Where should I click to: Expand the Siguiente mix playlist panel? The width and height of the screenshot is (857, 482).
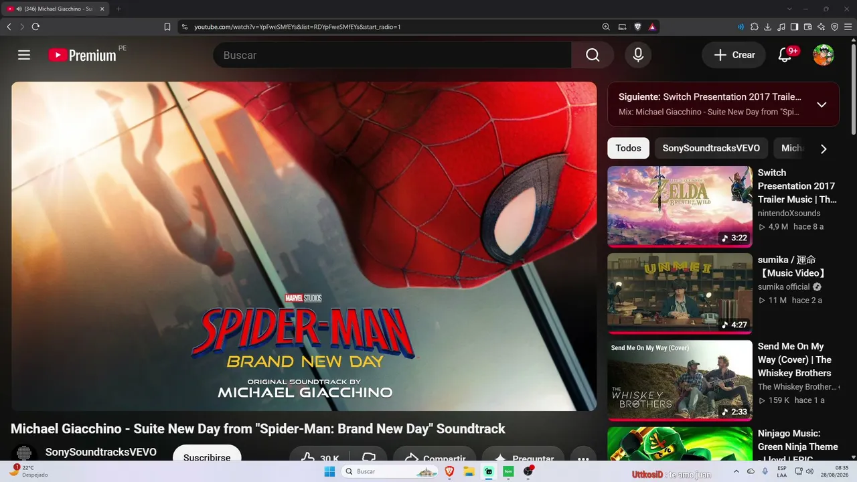pyautogui.click(x=822, y=104)
